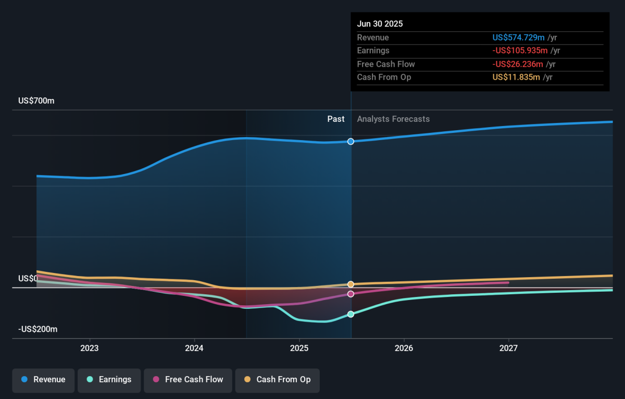
Task: Click the 2027 x-axis label
Action: point(509,348)
